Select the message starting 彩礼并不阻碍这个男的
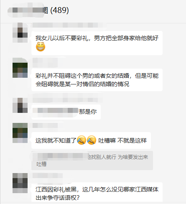Screen dimensions: 186x204 click(x=97, y=80)
